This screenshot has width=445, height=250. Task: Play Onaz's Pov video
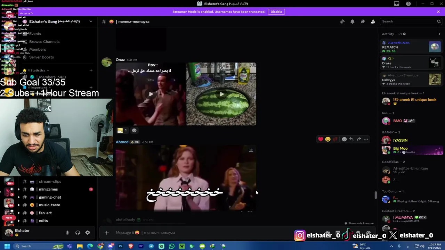(151, 94)
